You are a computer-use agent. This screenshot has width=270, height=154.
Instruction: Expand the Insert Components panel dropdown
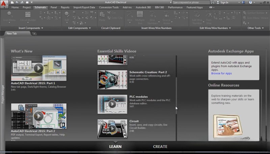click(x=42, y=28)
